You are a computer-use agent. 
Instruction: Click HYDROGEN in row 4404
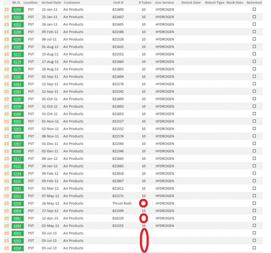click(x=165, y=211)
